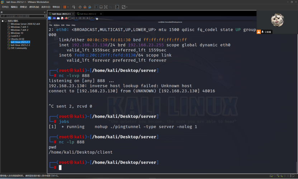
Task: Click the terminal window taskbar button
Action: (x=93, y=18)
